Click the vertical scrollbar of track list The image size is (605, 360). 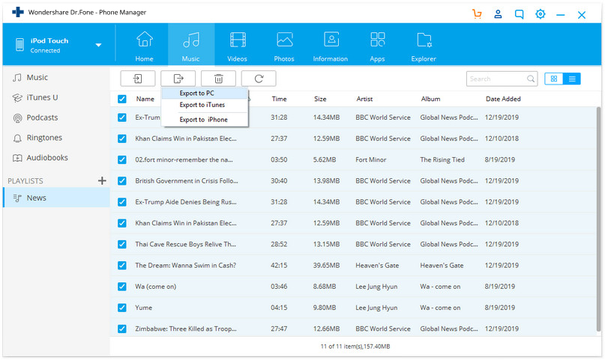click(598, 216)
